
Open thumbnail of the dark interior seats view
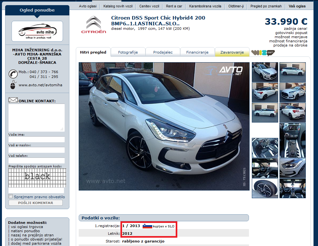[292, 188]
